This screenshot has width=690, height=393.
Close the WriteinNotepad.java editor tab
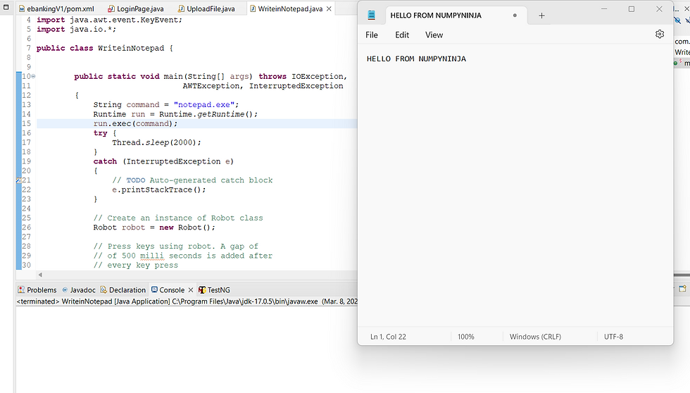coord(329,8)
